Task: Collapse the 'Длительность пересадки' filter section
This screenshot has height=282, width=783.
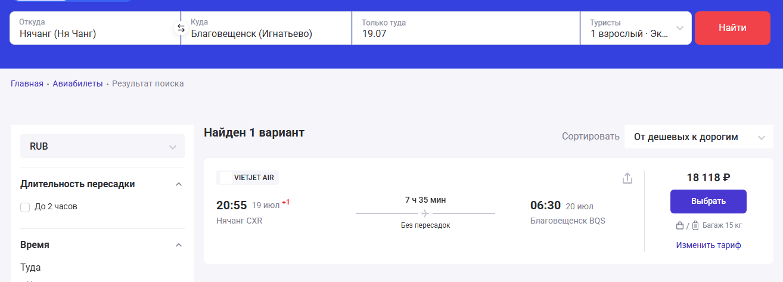Action: (178, 184)
